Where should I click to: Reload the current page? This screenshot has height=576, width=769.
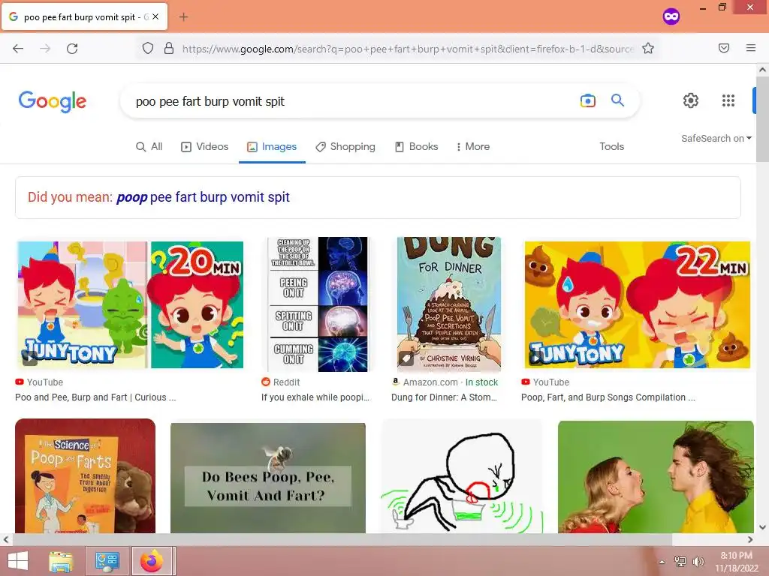(72, 49)
